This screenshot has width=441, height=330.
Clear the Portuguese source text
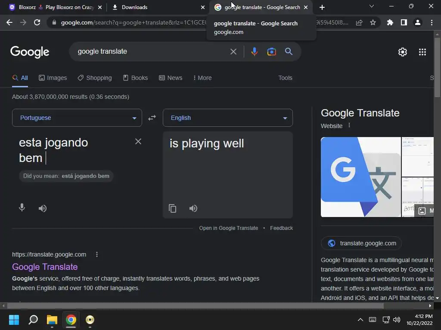(138, 141)
